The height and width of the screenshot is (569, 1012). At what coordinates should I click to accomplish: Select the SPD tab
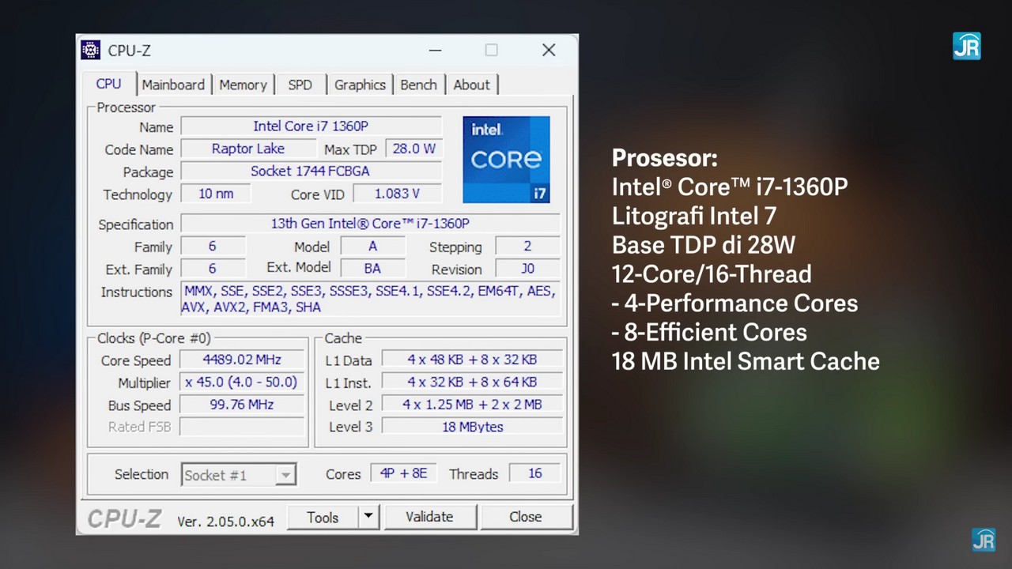tap(300, 85)
